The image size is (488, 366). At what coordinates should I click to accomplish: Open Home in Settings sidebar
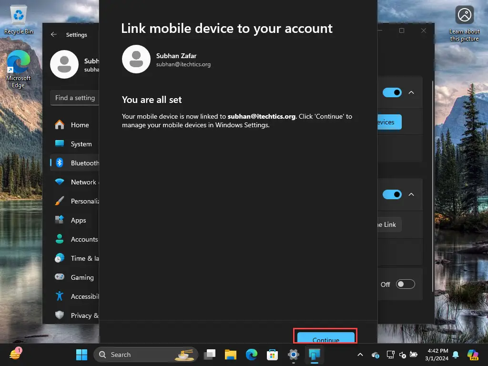75,125
